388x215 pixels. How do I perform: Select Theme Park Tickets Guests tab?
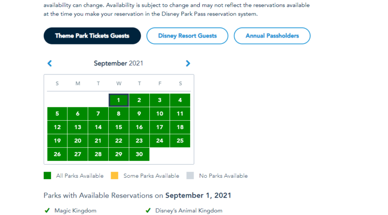point(92,36)
